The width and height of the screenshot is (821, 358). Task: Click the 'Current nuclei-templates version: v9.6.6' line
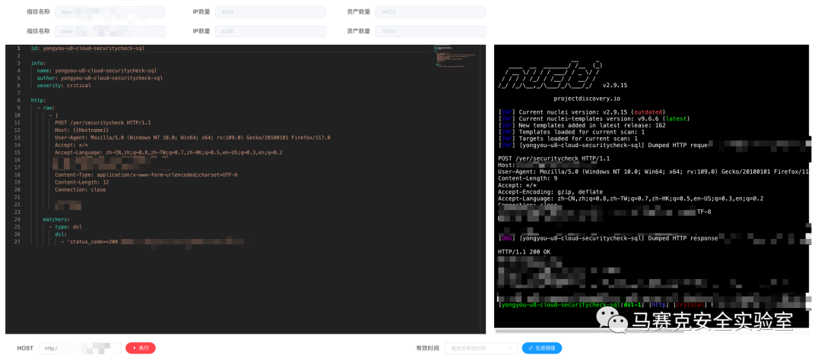pos(592,118)
